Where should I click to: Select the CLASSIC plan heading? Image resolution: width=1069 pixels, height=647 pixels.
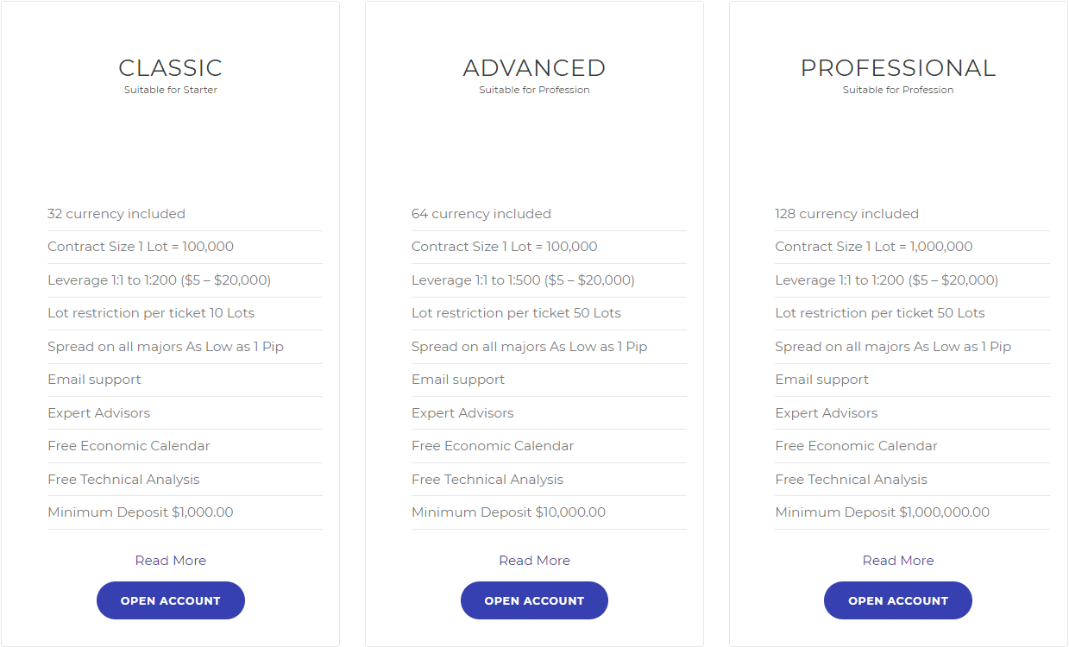[171, 68]
